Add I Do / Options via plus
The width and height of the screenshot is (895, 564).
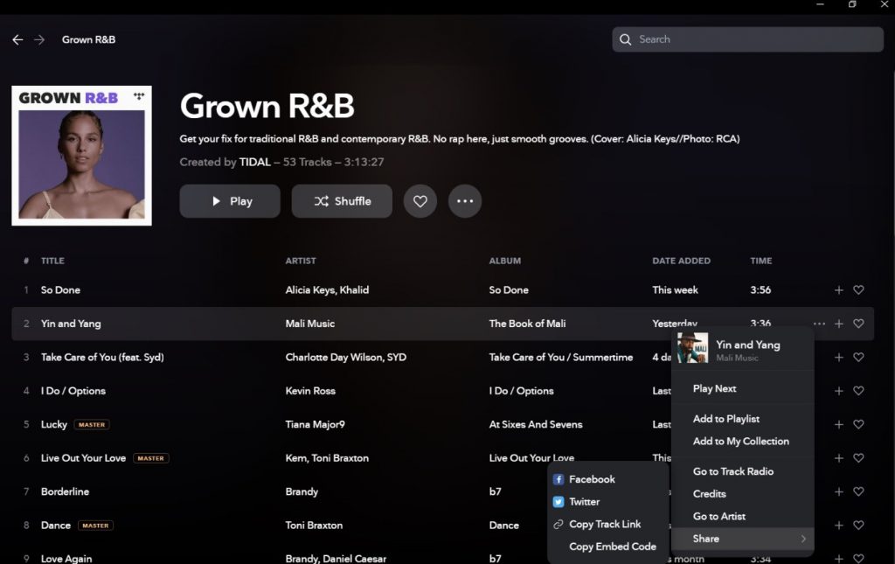pyautogui.click(x=838, y=391)
